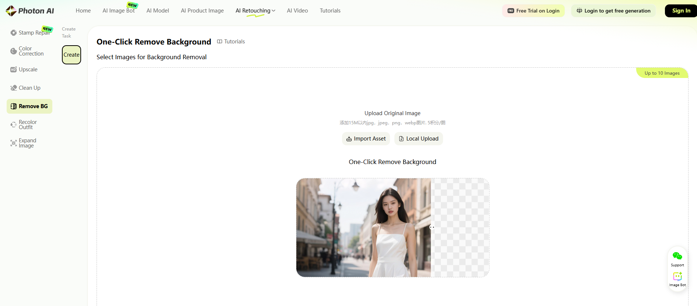The image size is (697, 306).
Task: Click the Create task button
Action: click(x=72, y=55)
